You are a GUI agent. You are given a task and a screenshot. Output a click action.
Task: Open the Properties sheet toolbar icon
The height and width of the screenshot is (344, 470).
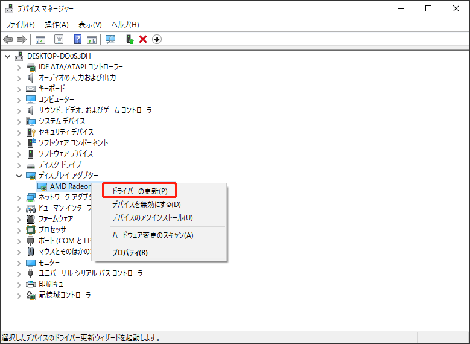click(x=59, y=39)
